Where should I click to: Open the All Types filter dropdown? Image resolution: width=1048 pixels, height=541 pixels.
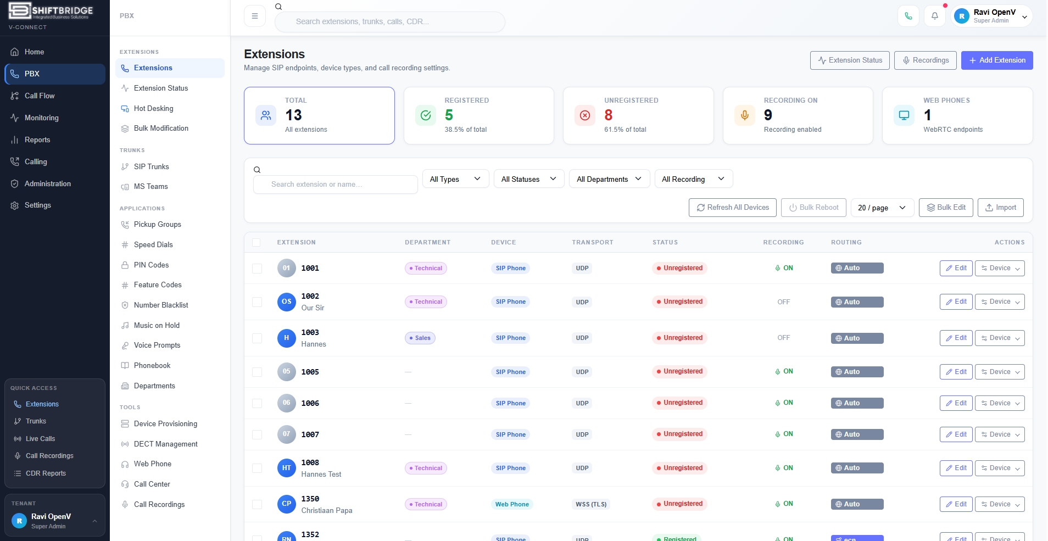tap(455, 179)
